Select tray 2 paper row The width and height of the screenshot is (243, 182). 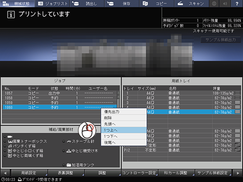pos(182,98)
